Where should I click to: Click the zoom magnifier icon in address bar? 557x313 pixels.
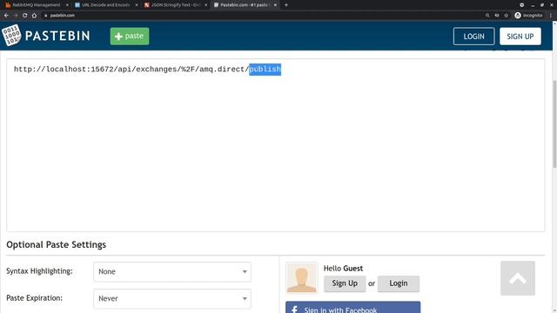click(x=487, y=16)
